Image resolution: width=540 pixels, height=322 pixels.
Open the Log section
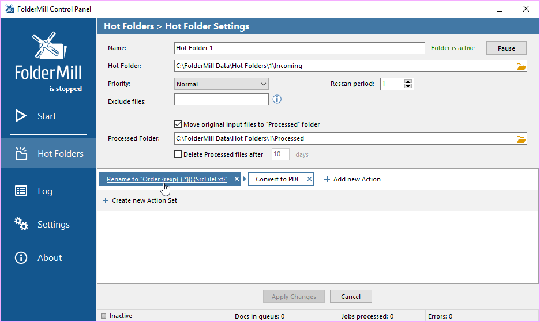(48, 191)
